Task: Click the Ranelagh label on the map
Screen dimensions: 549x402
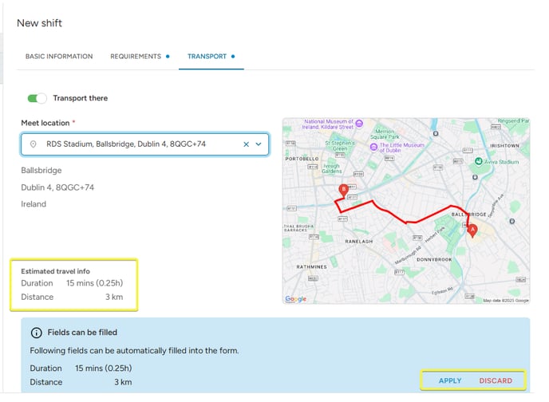Action: pos(359,242)
